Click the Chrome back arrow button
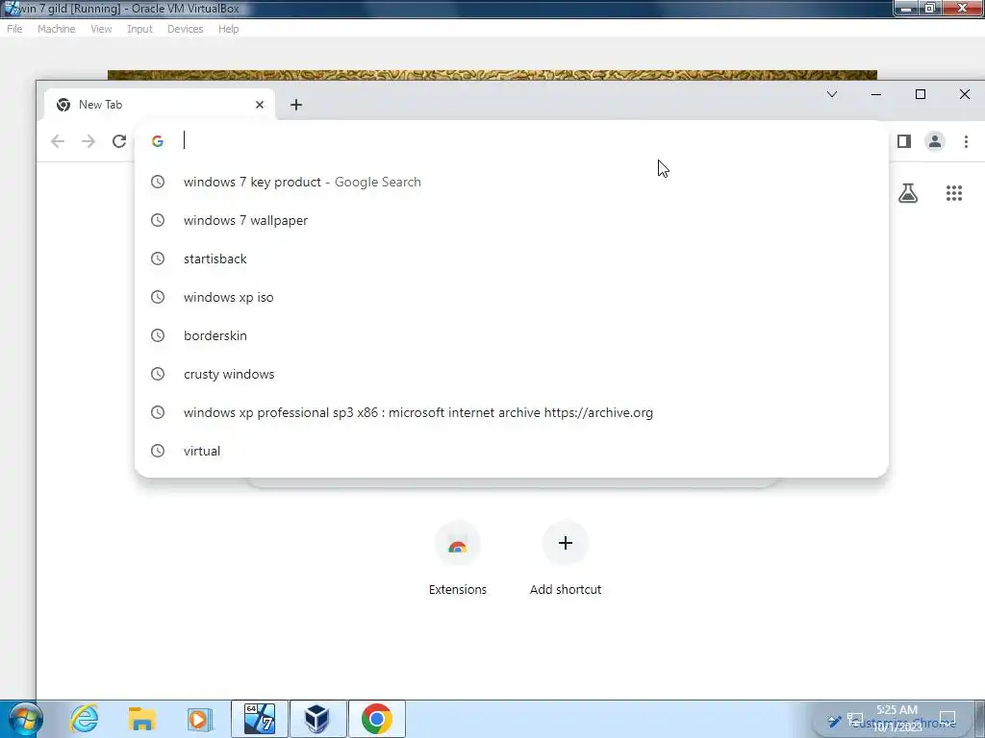 point(57,141)
